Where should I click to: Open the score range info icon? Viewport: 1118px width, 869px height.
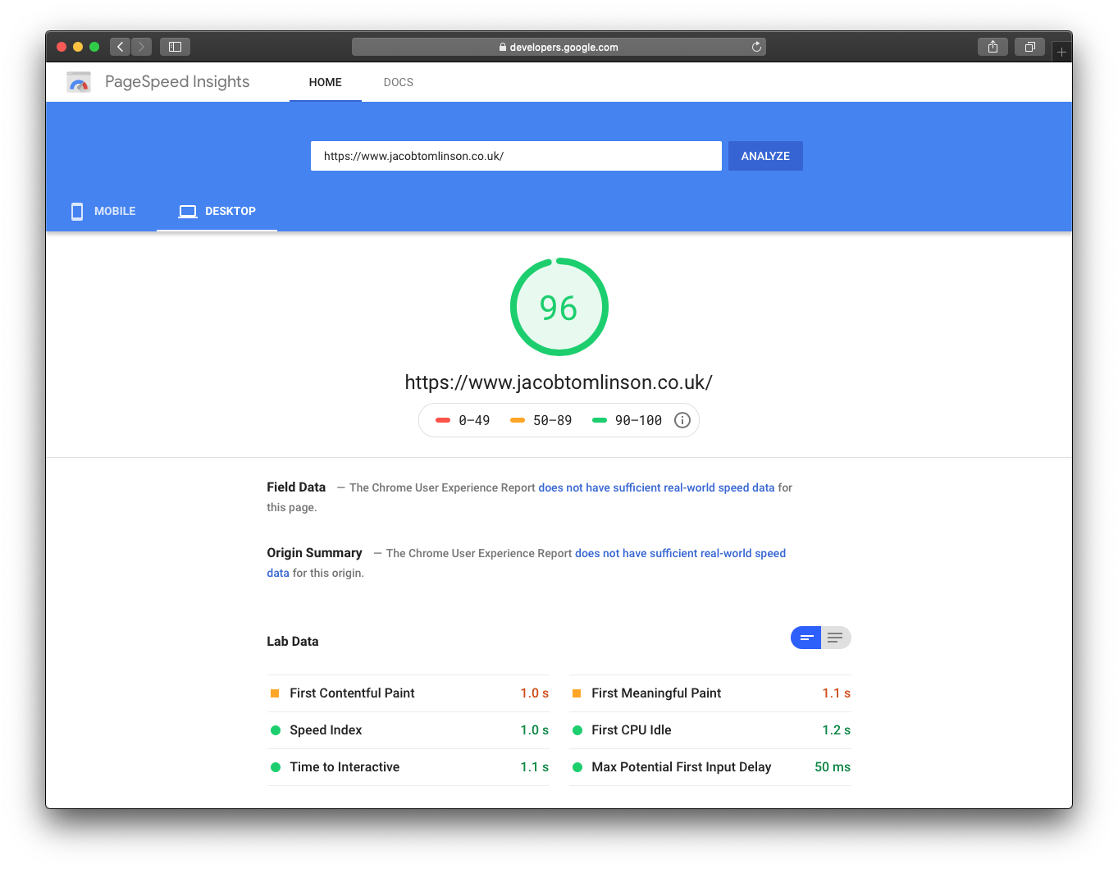point(682,419)
